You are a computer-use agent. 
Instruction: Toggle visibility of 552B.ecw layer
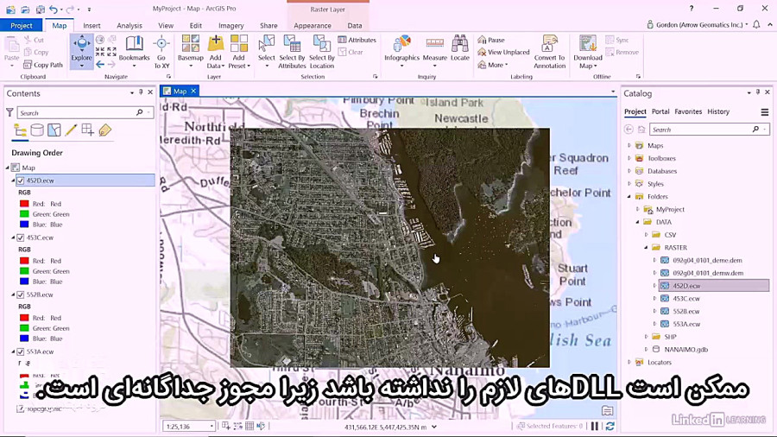pyautogui.click(x=21, y=294)
